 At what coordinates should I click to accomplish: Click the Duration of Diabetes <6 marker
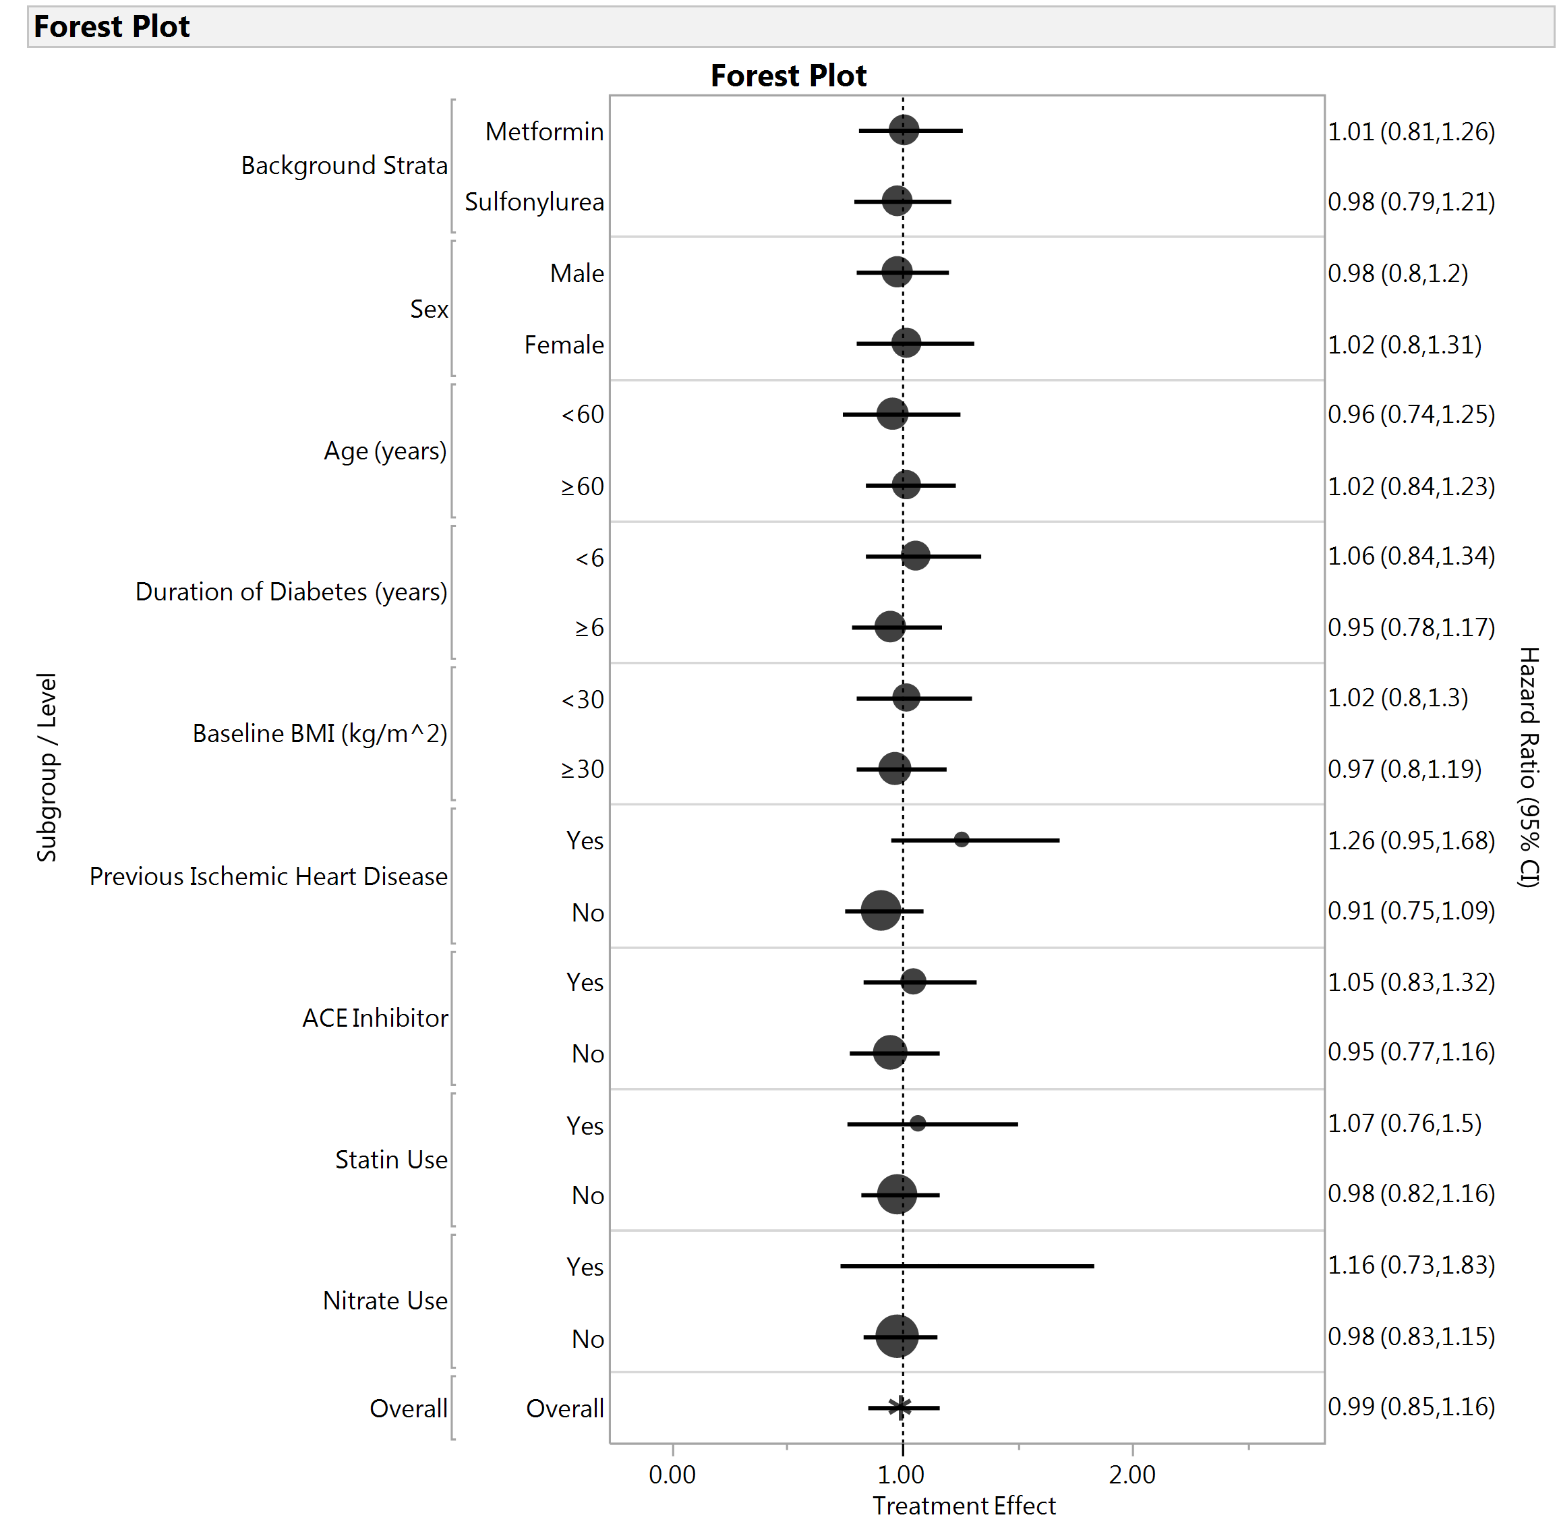(916, 556)
